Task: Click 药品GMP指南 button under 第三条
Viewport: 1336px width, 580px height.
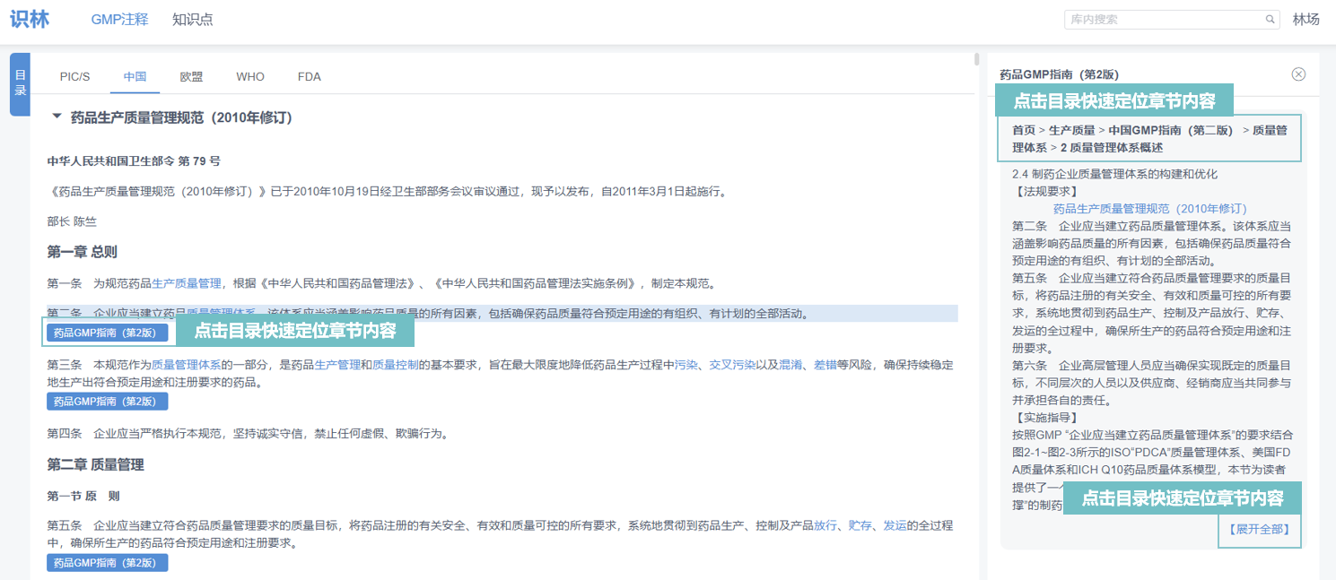Action: [107, 402]
